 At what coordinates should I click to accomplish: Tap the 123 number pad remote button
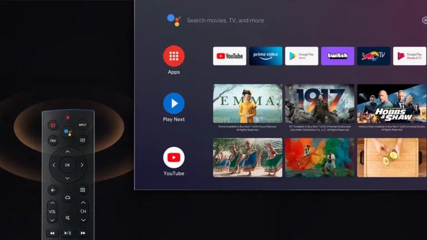pos(82,141)
